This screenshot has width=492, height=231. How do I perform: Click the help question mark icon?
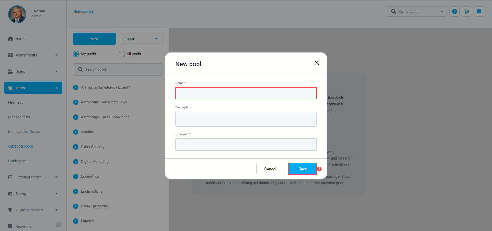coord(454,12)
